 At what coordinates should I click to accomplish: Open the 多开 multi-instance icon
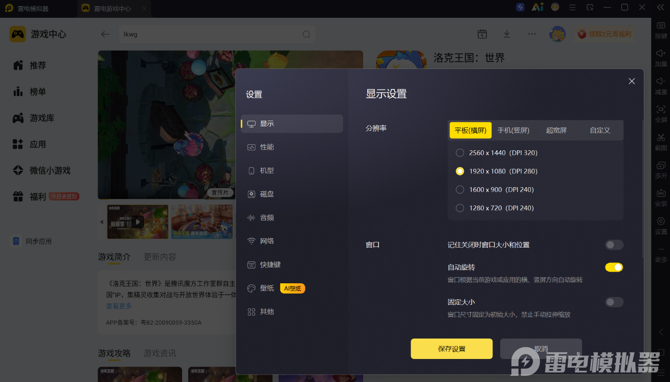[x=661, y=170]
